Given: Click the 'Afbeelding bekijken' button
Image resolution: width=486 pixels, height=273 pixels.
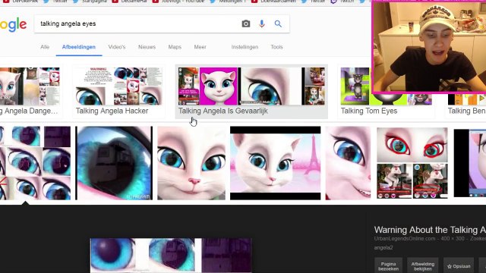Looking at the screenshot, I should point(423,265).
